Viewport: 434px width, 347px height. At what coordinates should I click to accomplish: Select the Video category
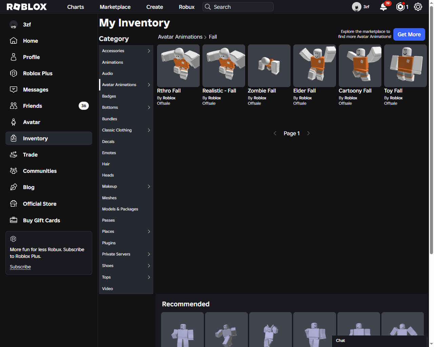point(126,289)
